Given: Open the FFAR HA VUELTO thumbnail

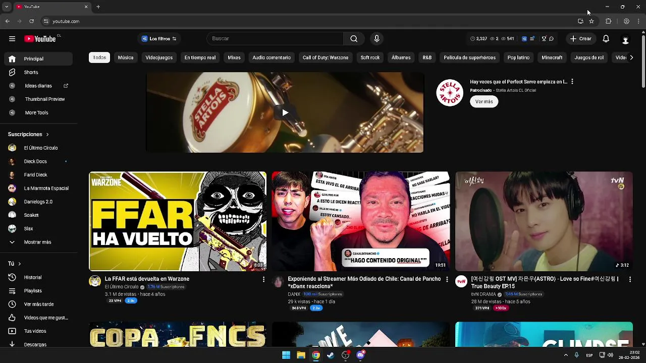Looking at the screenshot, I should (178, 221).
